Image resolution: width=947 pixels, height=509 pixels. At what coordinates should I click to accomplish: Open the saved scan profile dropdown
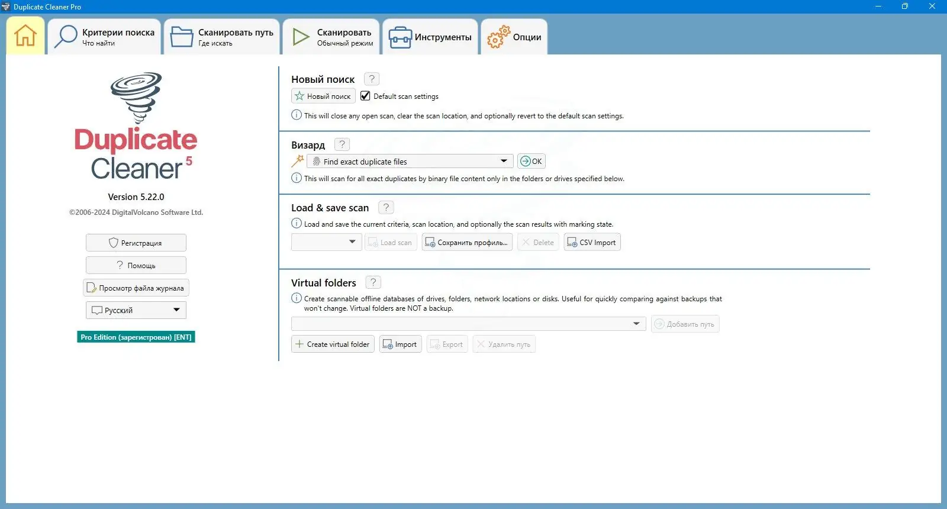point(326,242)
